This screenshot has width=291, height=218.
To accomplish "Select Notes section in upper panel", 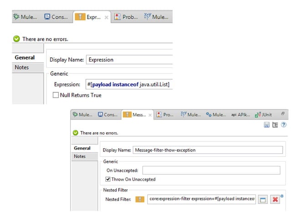I will [22, 67].
